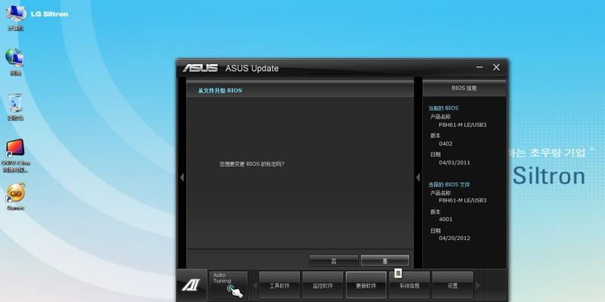Click the AI Suite logo icon
Image resolution: width=605 pixels, height=302 pixels.
click(191, 285)
